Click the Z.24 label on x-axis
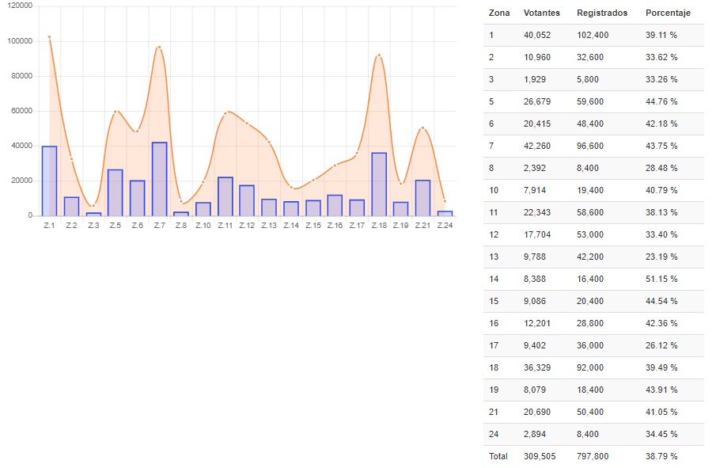Viewport: 716px width, 468px height. 445,226
